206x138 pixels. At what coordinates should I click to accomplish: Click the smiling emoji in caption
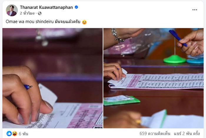[84, 22]
